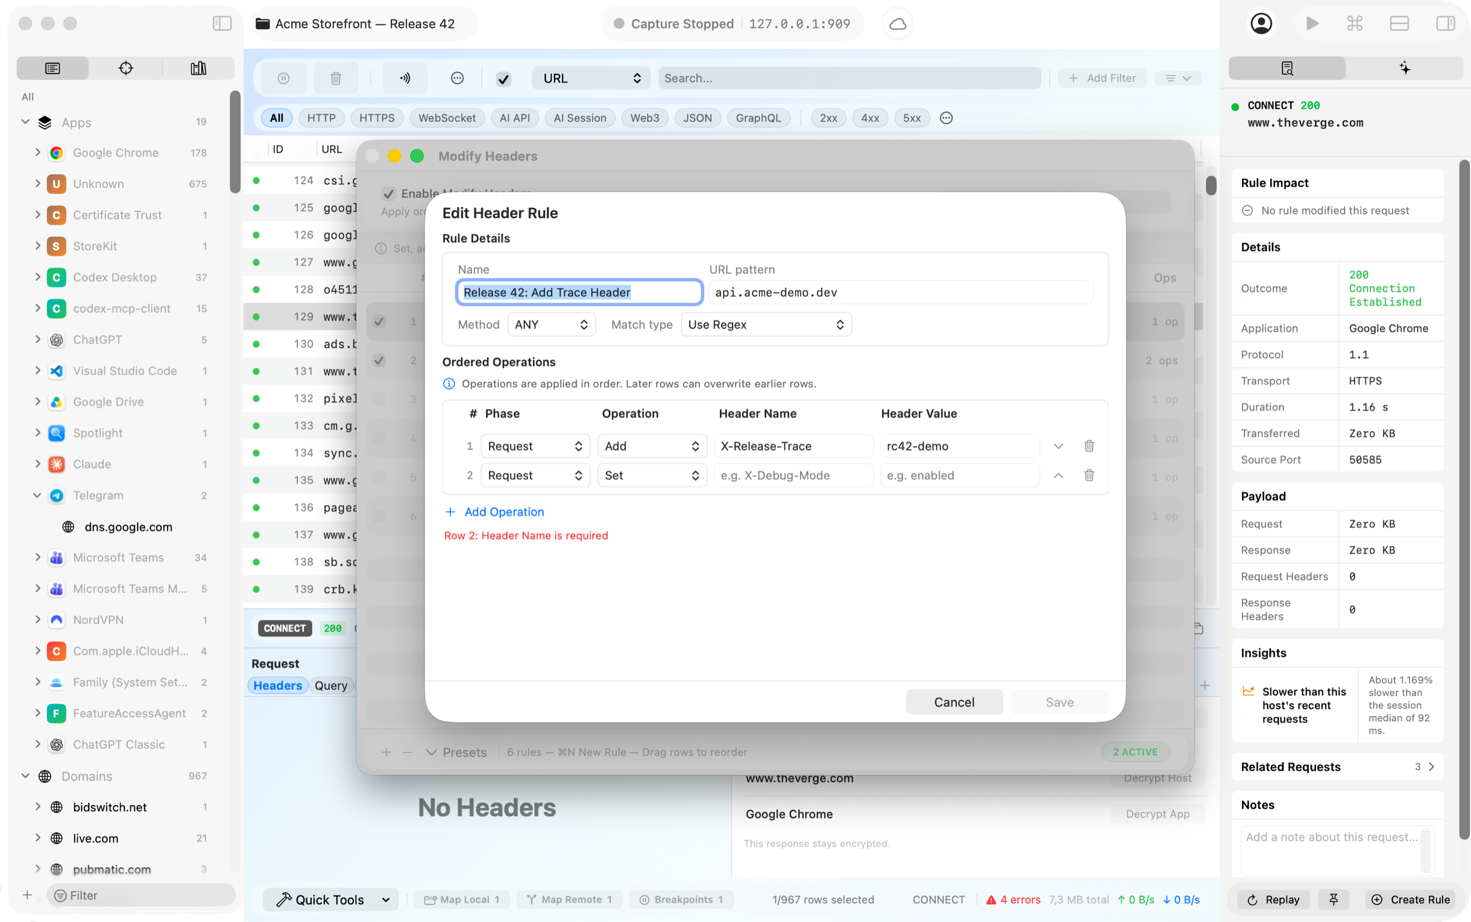Expand the Related Requests chevron

[x=1431, y=767]
